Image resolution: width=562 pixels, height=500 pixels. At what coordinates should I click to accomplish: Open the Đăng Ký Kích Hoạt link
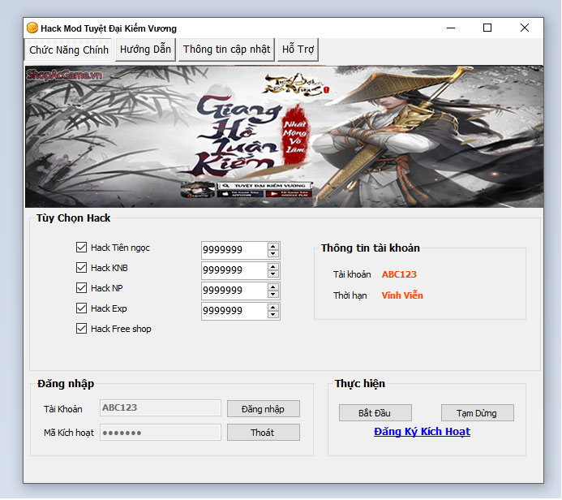coord(422,432)
